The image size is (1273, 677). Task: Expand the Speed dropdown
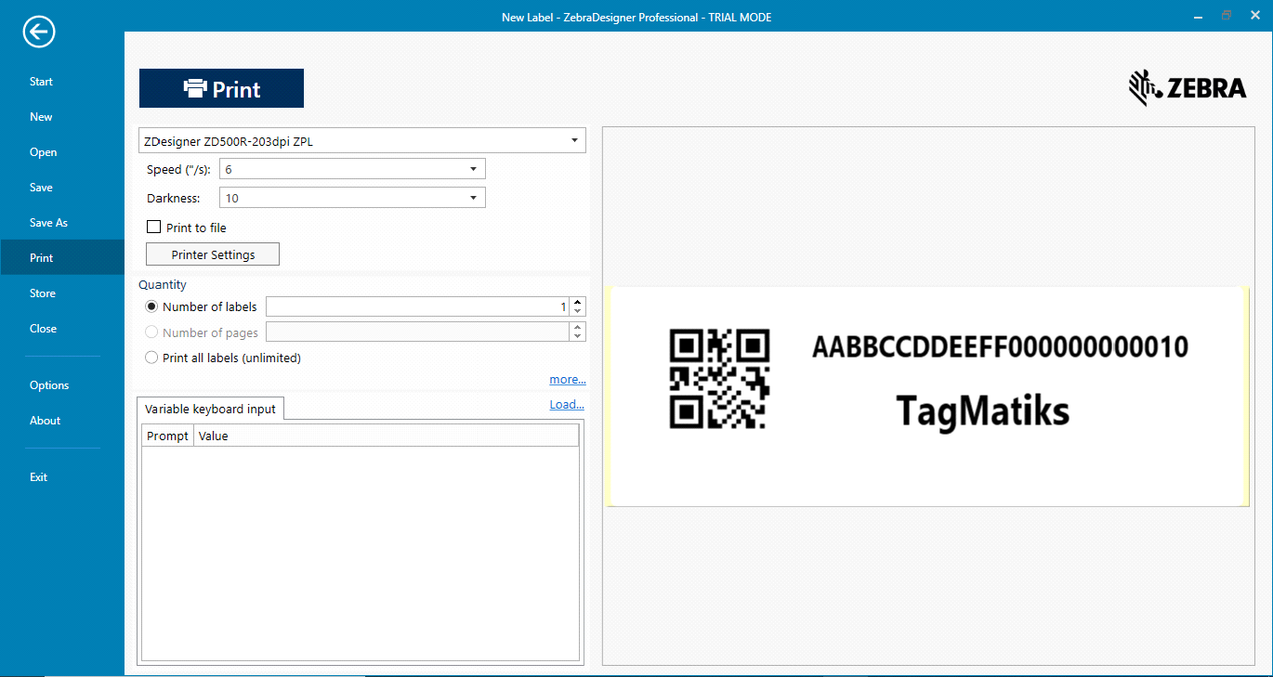pos(473,169)
